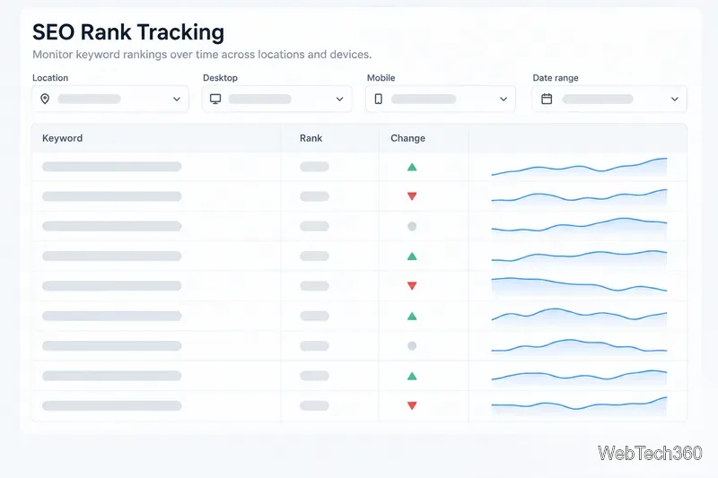
Task: Sort by the Rank column header
Action: (x=311, y=138)
